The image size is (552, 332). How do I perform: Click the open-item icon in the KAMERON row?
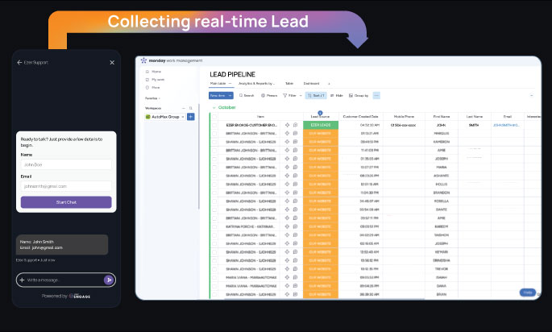pyautogui.click(x=287, y=142)
